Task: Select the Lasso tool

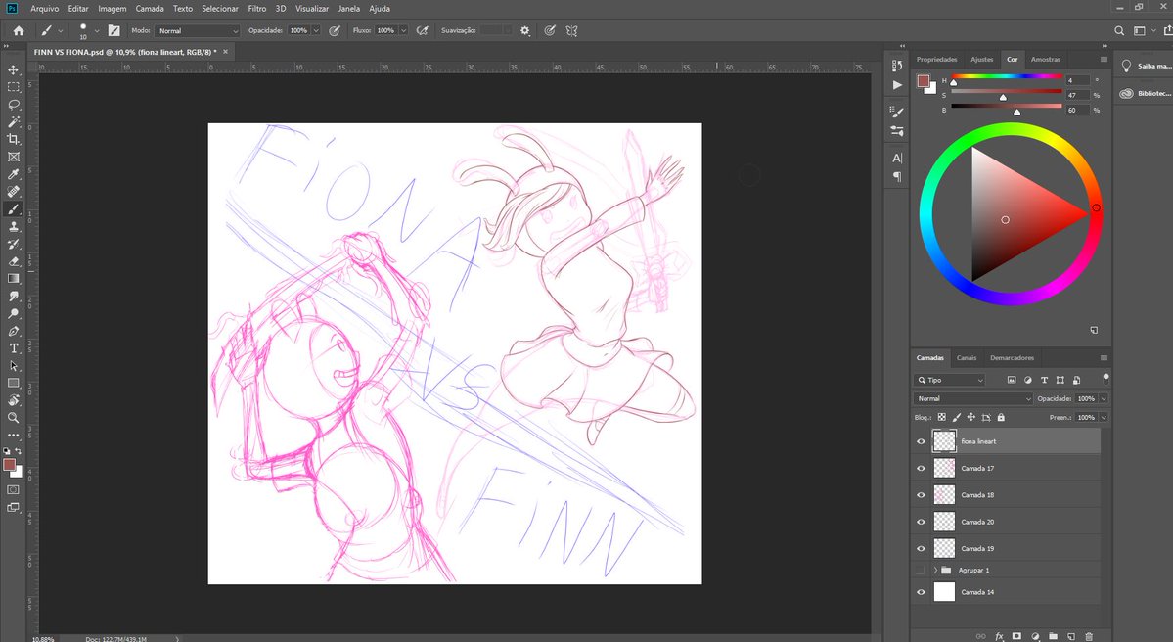Action: click(x=14, y=105)
